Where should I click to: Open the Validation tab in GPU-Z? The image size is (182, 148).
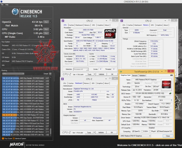(x=142, y=75)
